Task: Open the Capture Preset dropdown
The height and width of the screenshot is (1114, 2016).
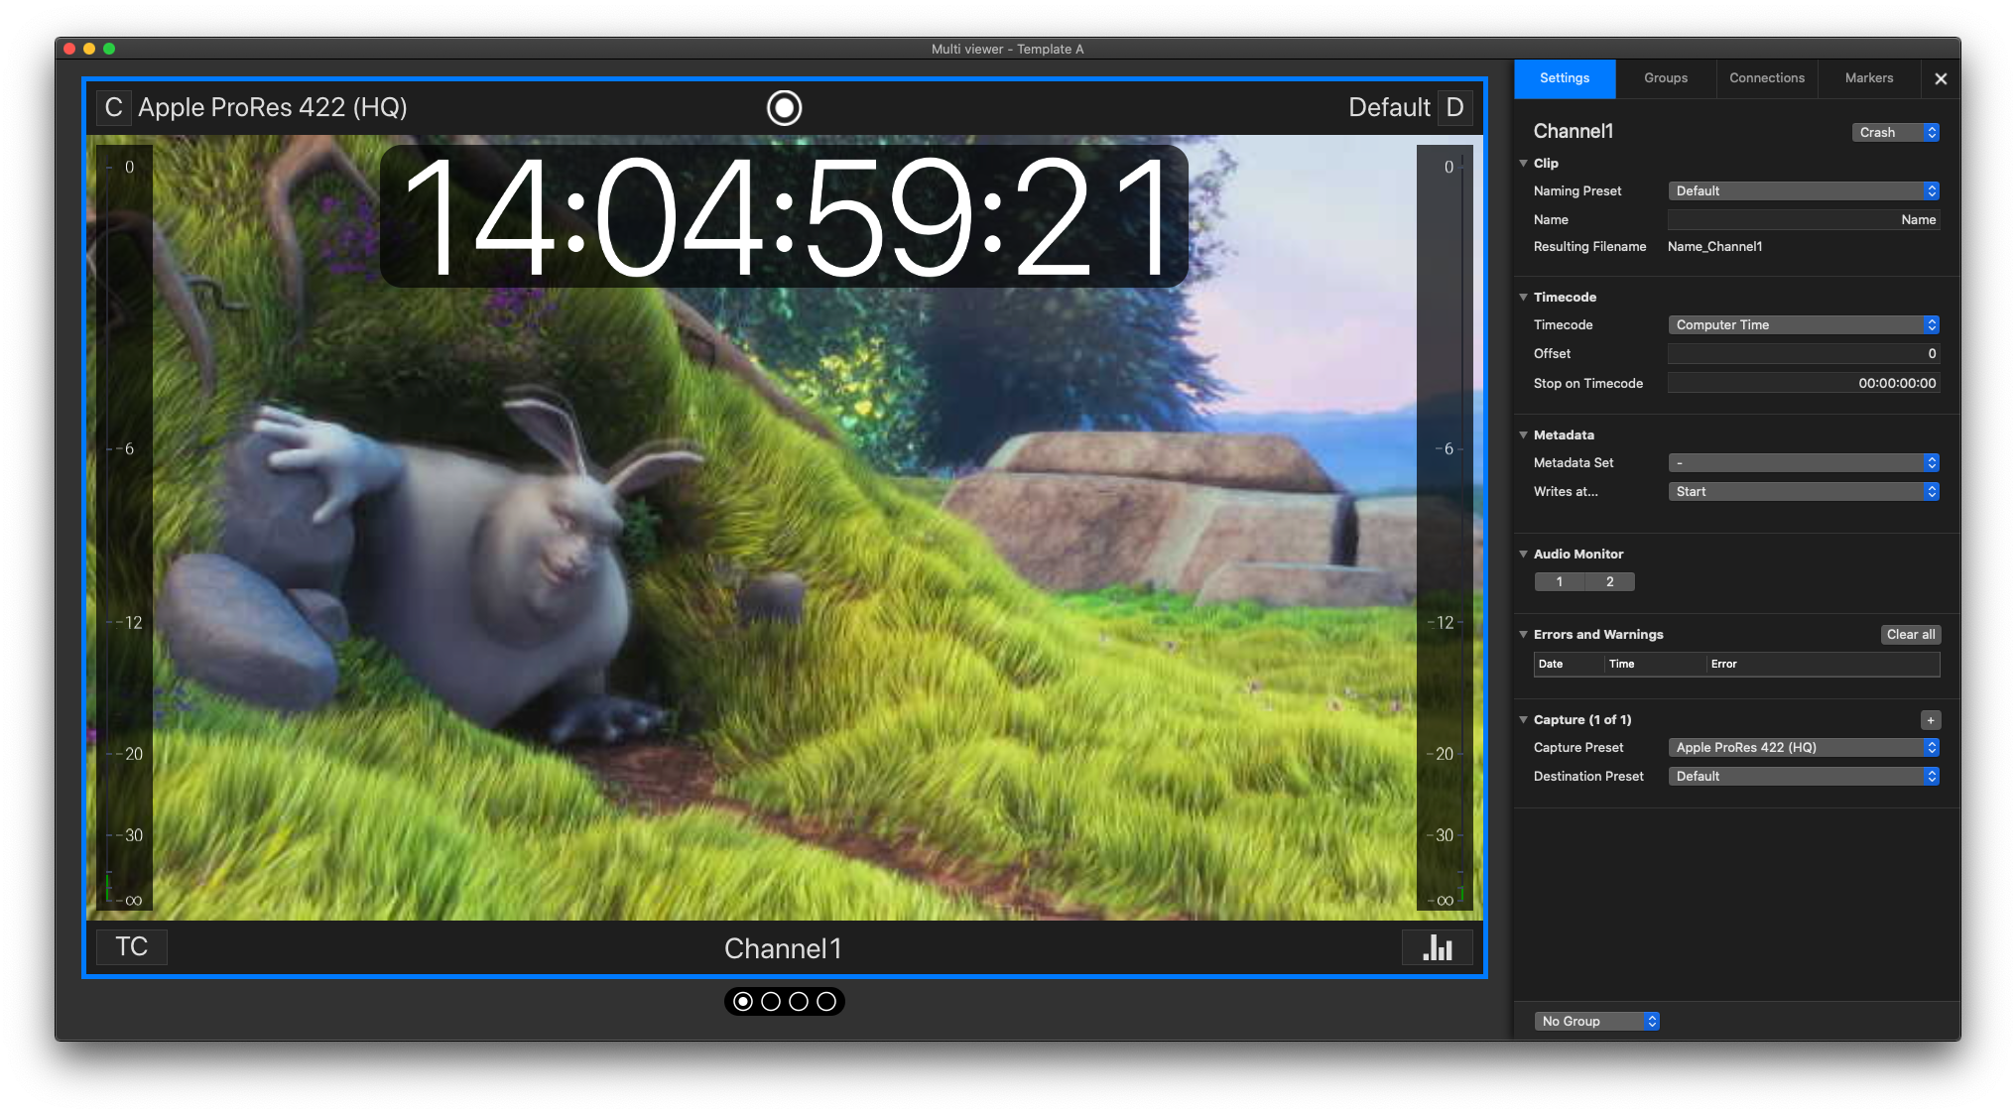Action: pos(1803,747)
